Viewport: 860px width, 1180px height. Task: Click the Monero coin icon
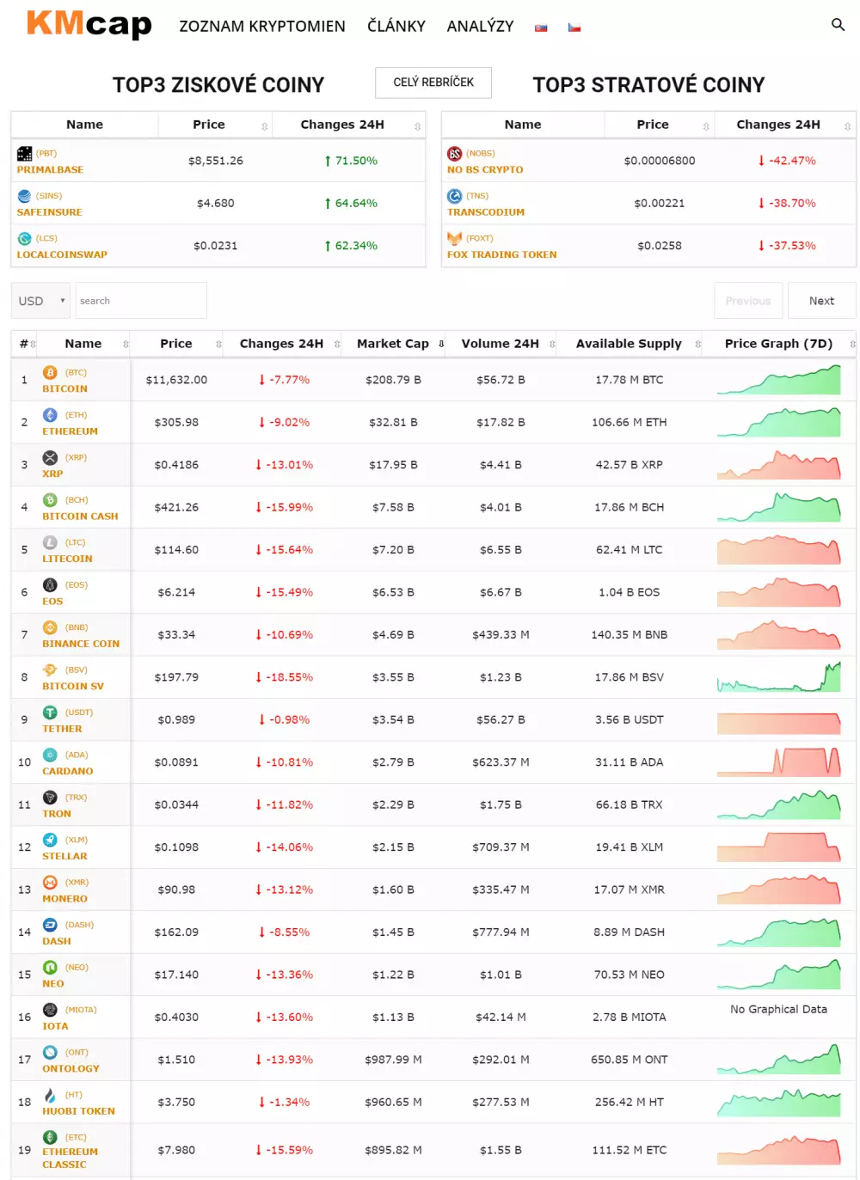pyautogui.click(x=50, y=882)
